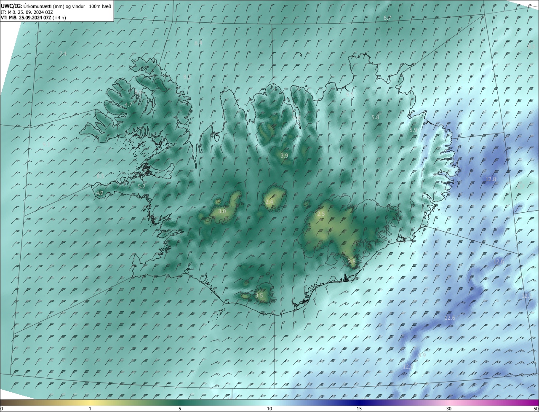Click the 4.2 value label on the map
The width and height of the screenshot is (539, 412).
click(x=100, y=193)
